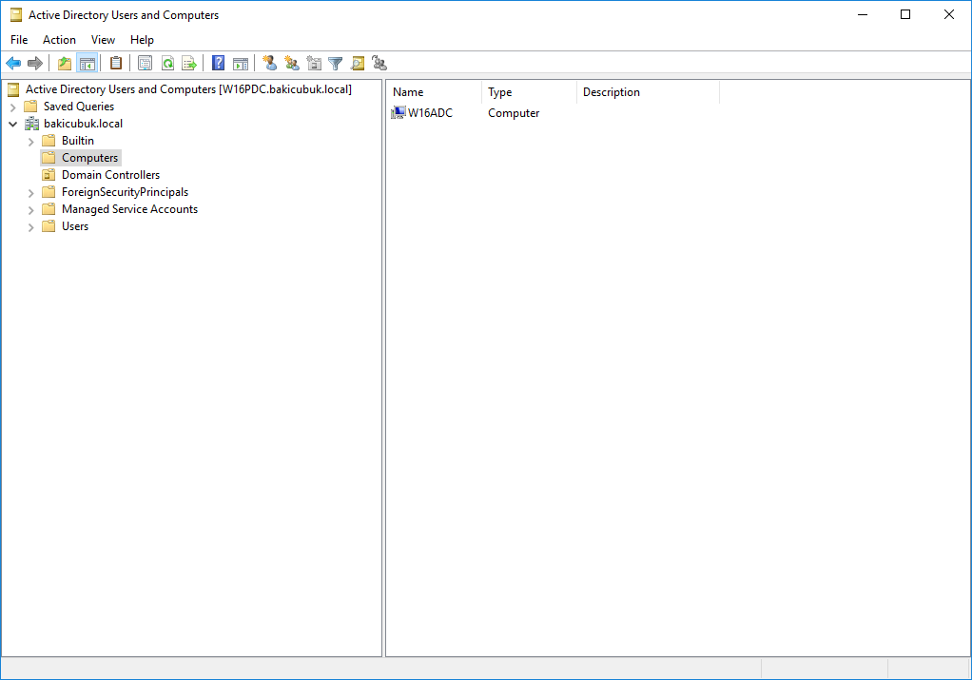
Task: Select the W16ADC computer entry
Action: coord(430,113)
